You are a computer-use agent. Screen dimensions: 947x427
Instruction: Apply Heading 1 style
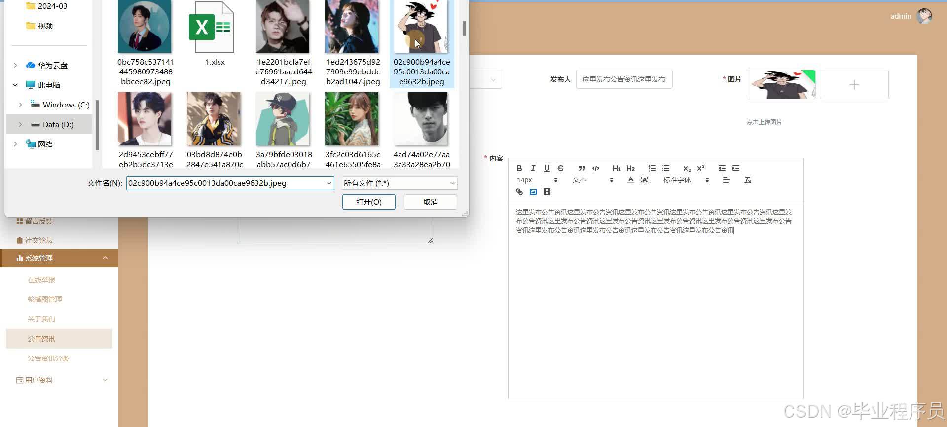(617, 168)
